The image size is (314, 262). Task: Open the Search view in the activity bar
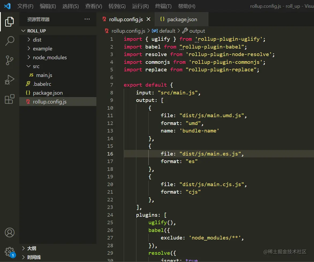point(9,41)
